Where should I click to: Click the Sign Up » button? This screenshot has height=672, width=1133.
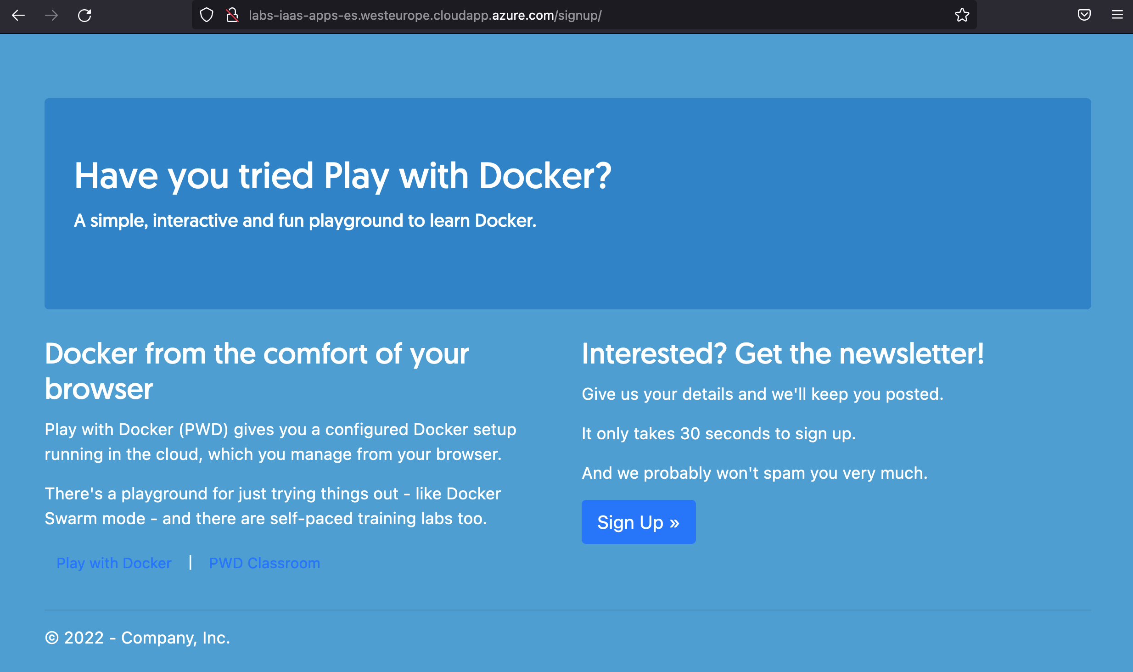[x=639, y=522]
